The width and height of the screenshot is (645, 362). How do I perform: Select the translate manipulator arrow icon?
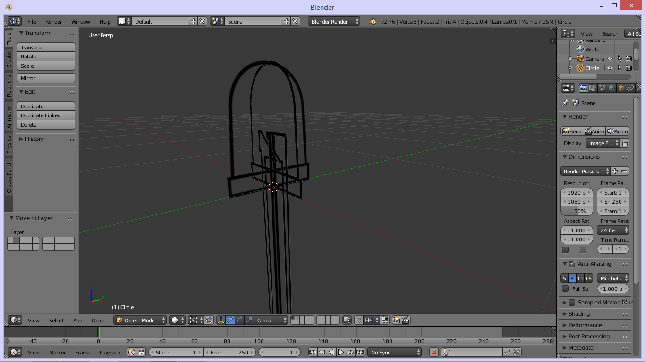click(x=230, y=320)
